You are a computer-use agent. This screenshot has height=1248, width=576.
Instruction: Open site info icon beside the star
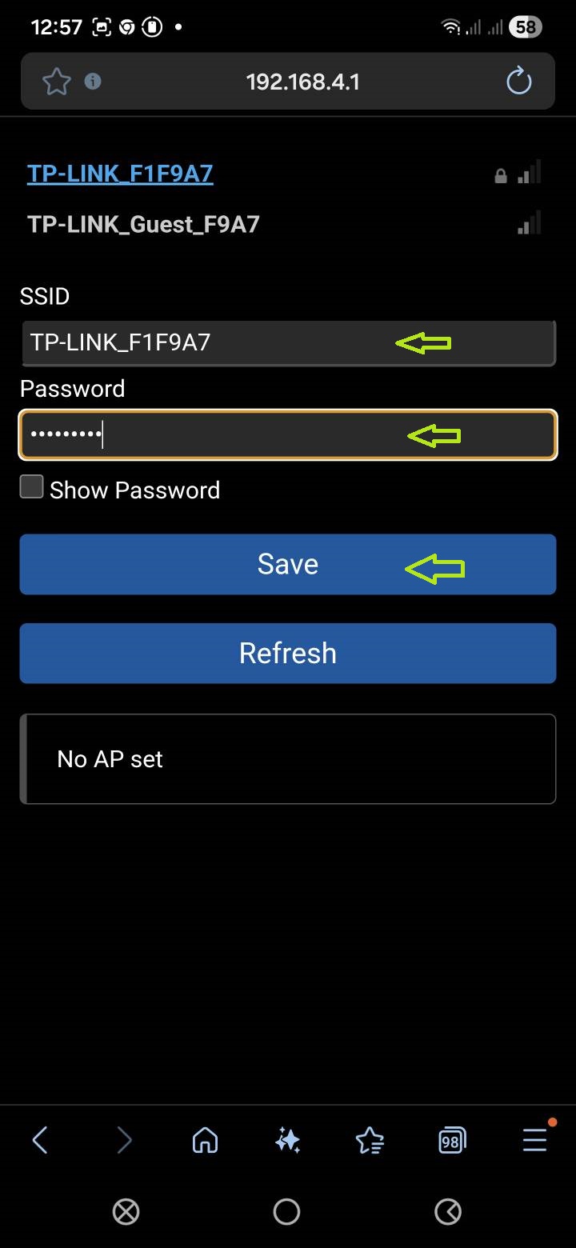pos(93,81)
